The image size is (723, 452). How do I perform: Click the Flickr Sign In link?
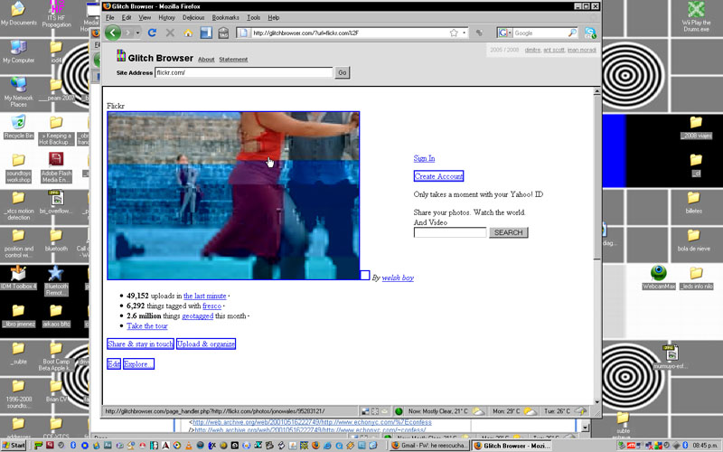pyautogui.click(x=424, y=158)
